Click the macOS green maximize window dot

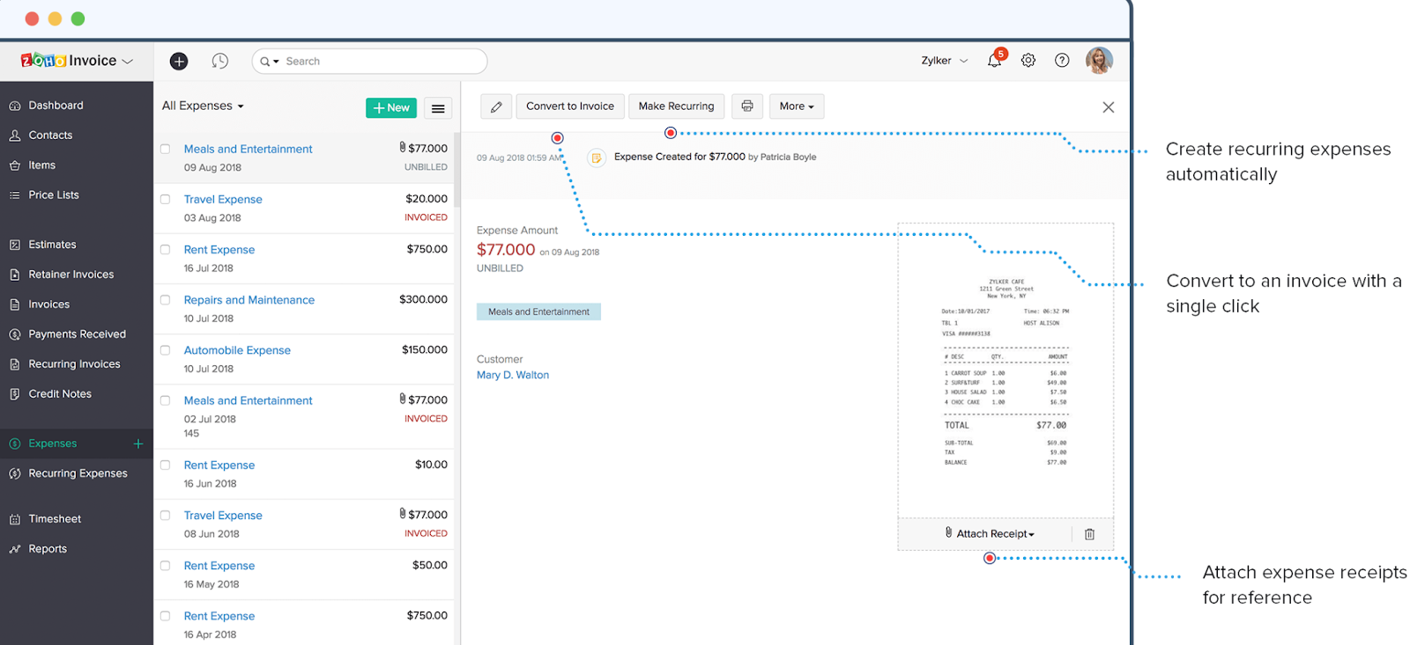click(78, 18)
